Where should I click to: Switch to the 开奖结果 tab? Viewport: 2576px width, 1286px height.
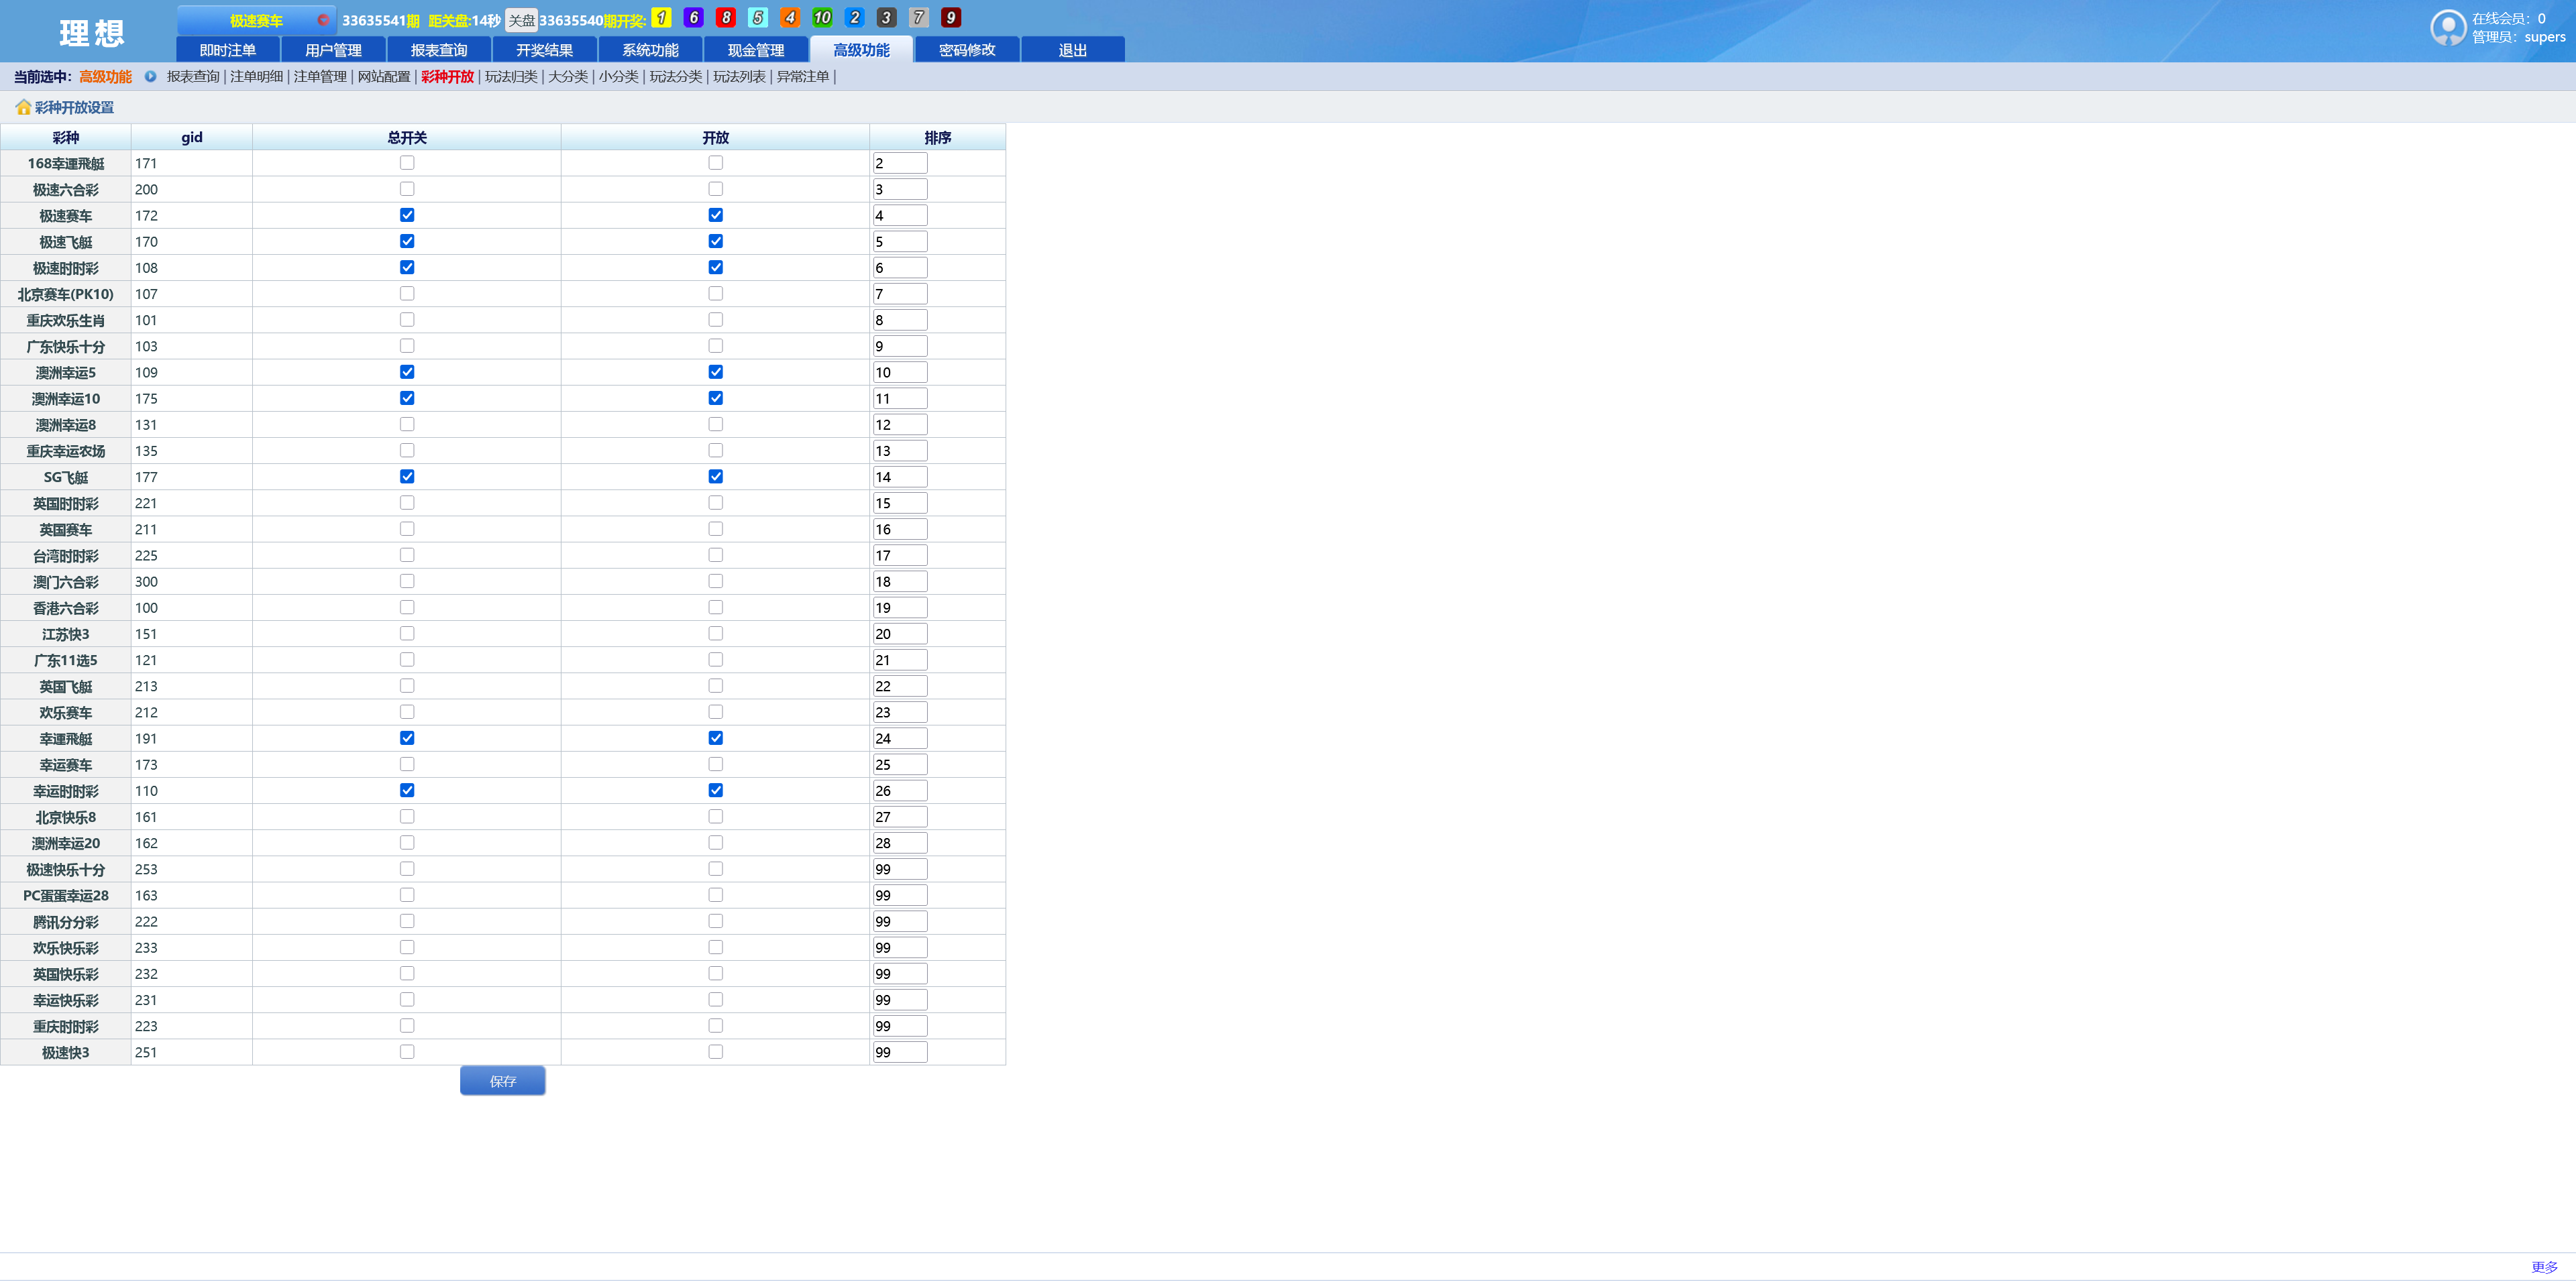[x=544, y=50]
